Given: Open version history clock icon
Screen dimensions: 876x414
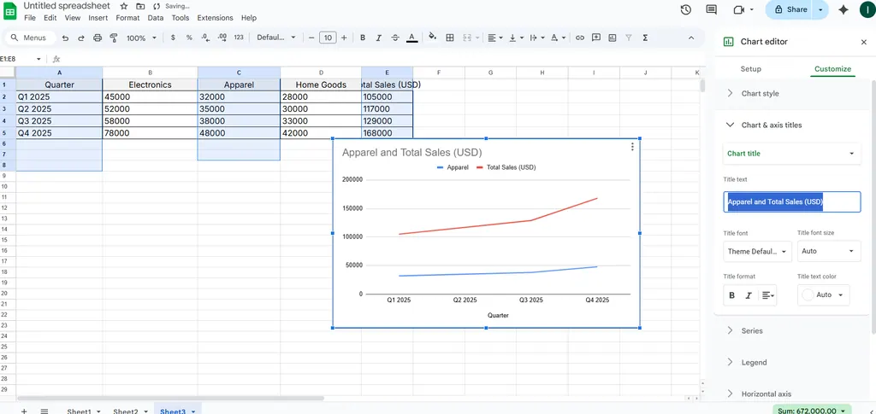Looking at the screenshot, I should pyautogui.click(x=685, y=9).
